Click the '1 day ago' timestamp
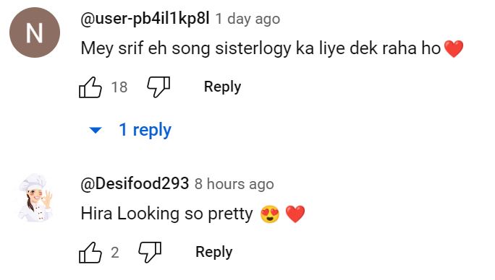Screen dimensions: 495x280 point(247,19)
